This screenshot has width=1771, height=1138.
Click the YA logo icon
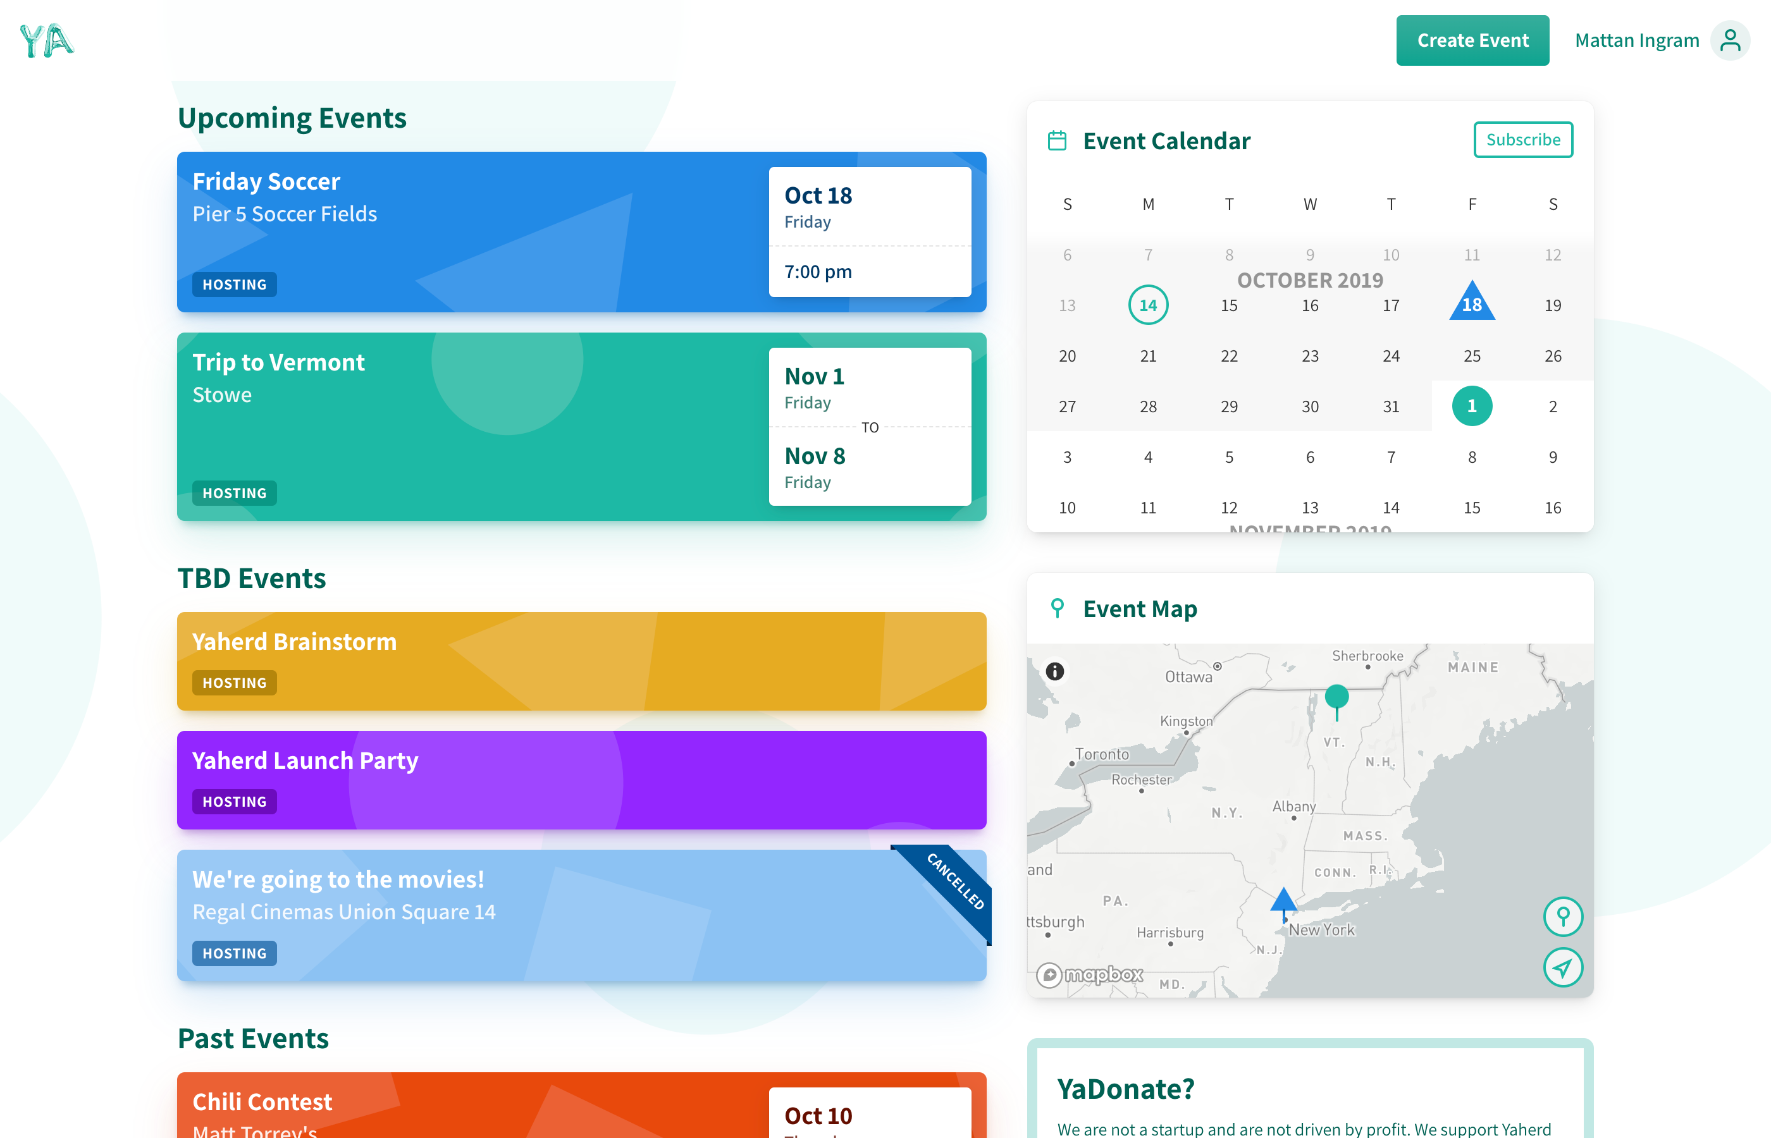tap(47, 40)
